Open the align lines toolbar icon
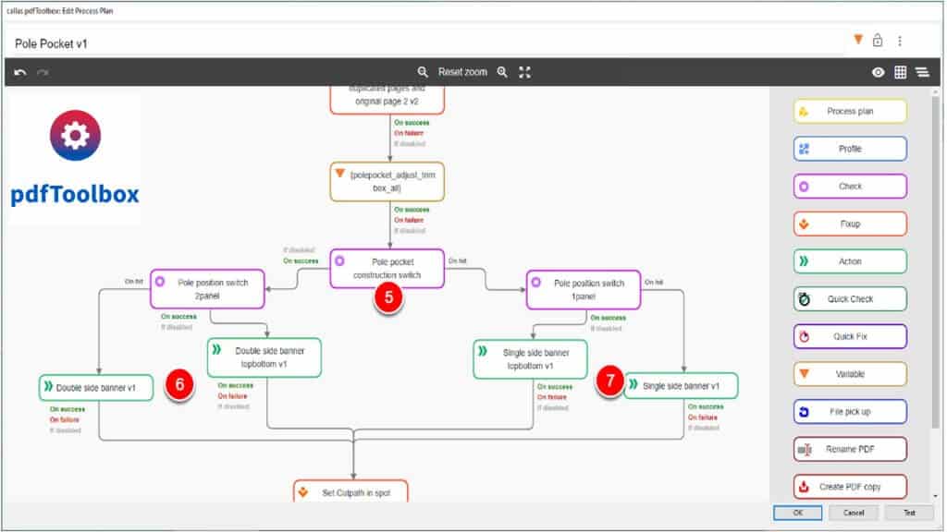 (x=922, y=72)
